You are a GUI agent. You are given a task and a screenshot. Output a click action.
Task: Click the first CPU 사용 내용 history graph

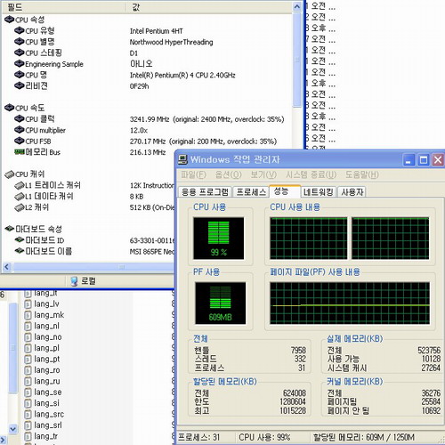point(309,239)
